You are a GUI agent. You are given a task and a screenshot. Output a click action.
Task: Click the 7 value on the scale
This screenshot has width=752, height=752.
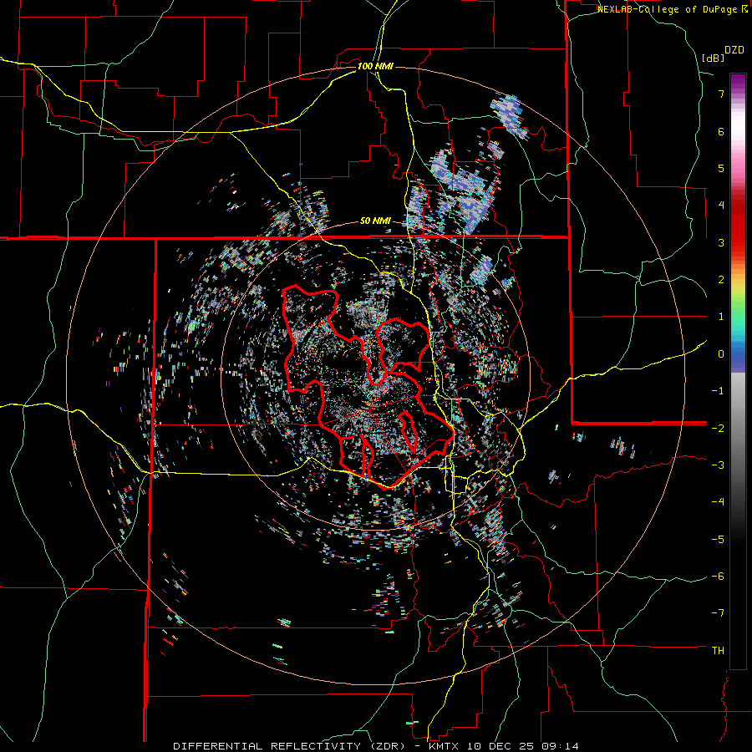point(721,94)
